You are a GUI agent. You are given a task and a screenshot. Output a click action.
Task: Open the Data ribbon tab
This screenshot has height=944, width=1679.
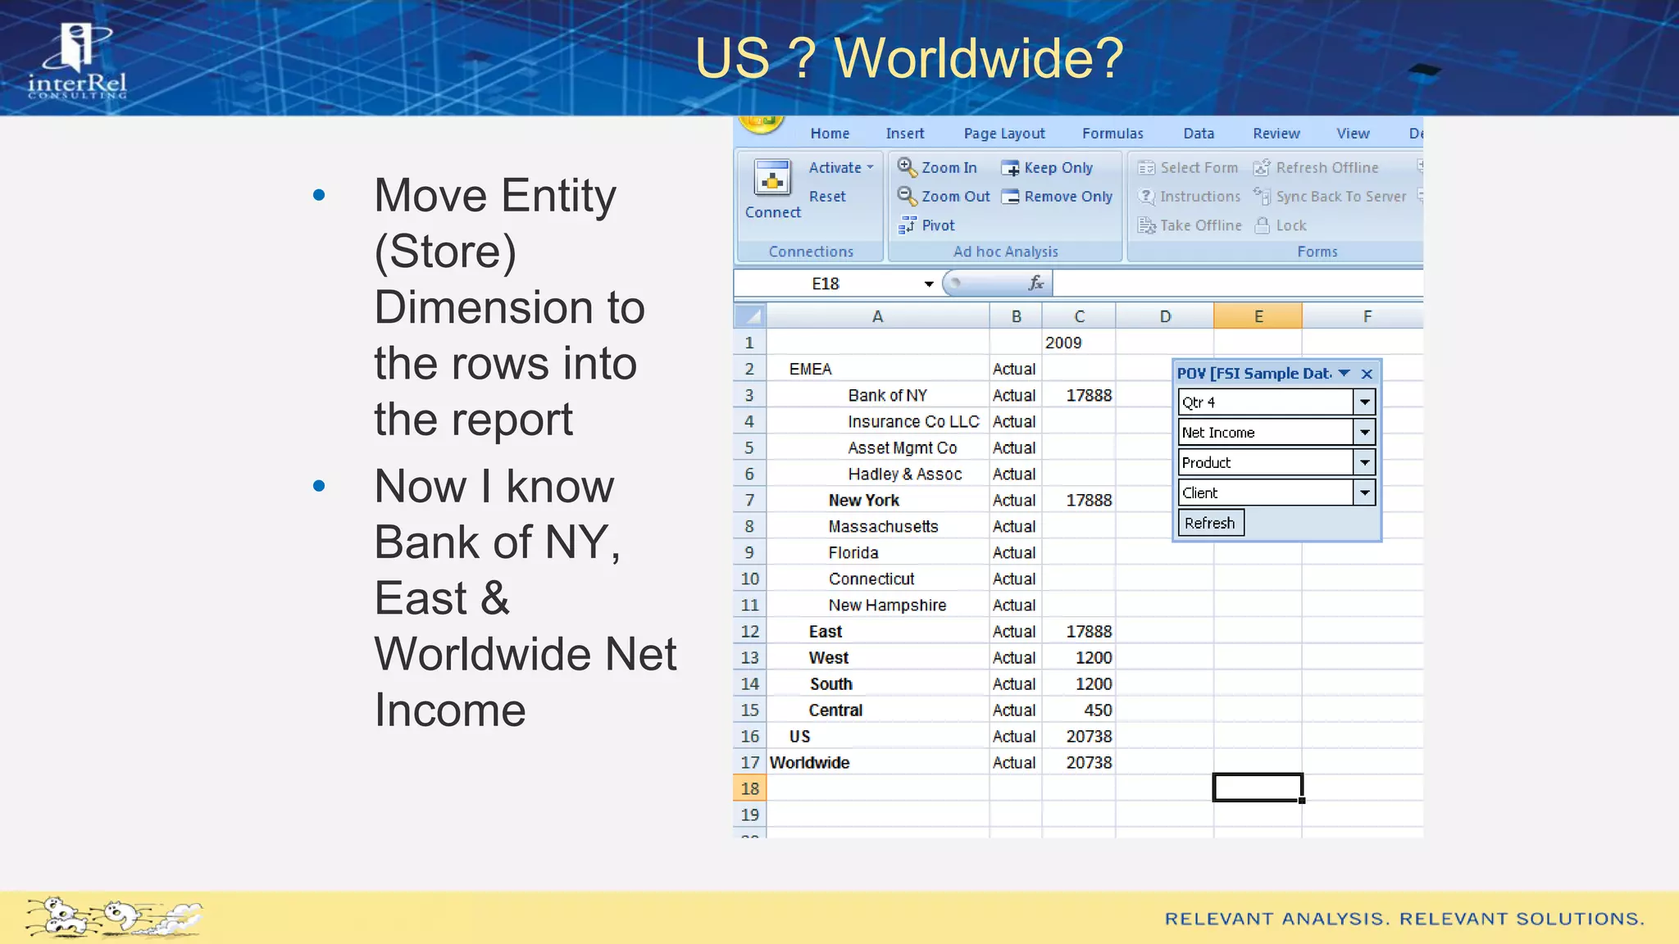click(1199, 134)
